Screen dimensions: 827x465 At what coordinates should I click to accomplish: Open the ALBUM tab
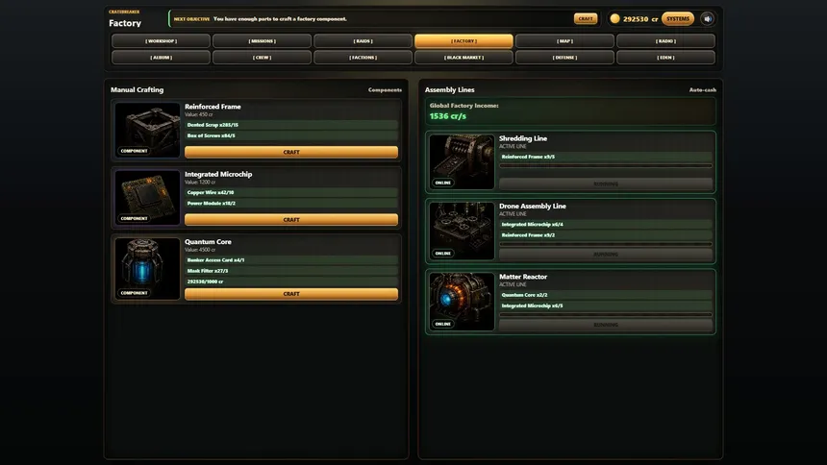161,58
